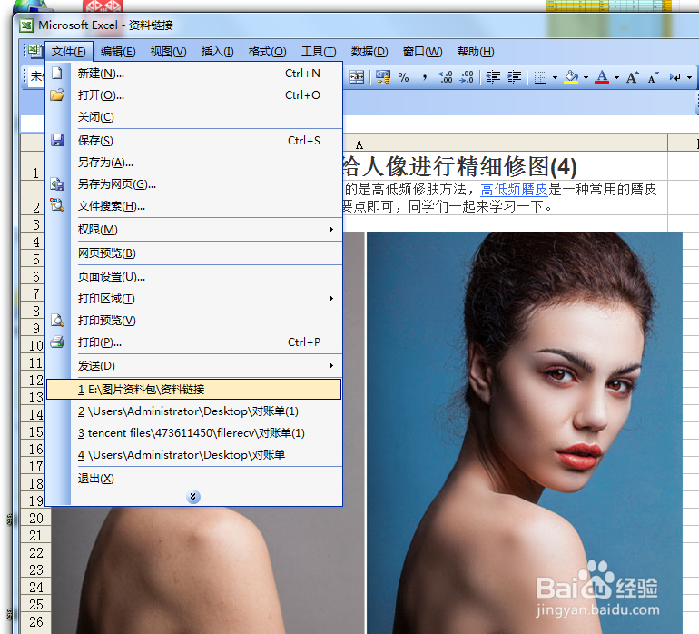This screenshot has width=699, height=634.
Task: Apply Currency style from the toolbar
Action: 382,77
